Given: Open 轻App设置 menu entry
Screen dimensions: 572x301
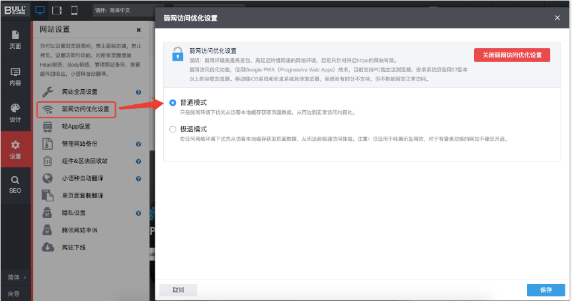Looking at the screenshot, I should tap(75, 126).
